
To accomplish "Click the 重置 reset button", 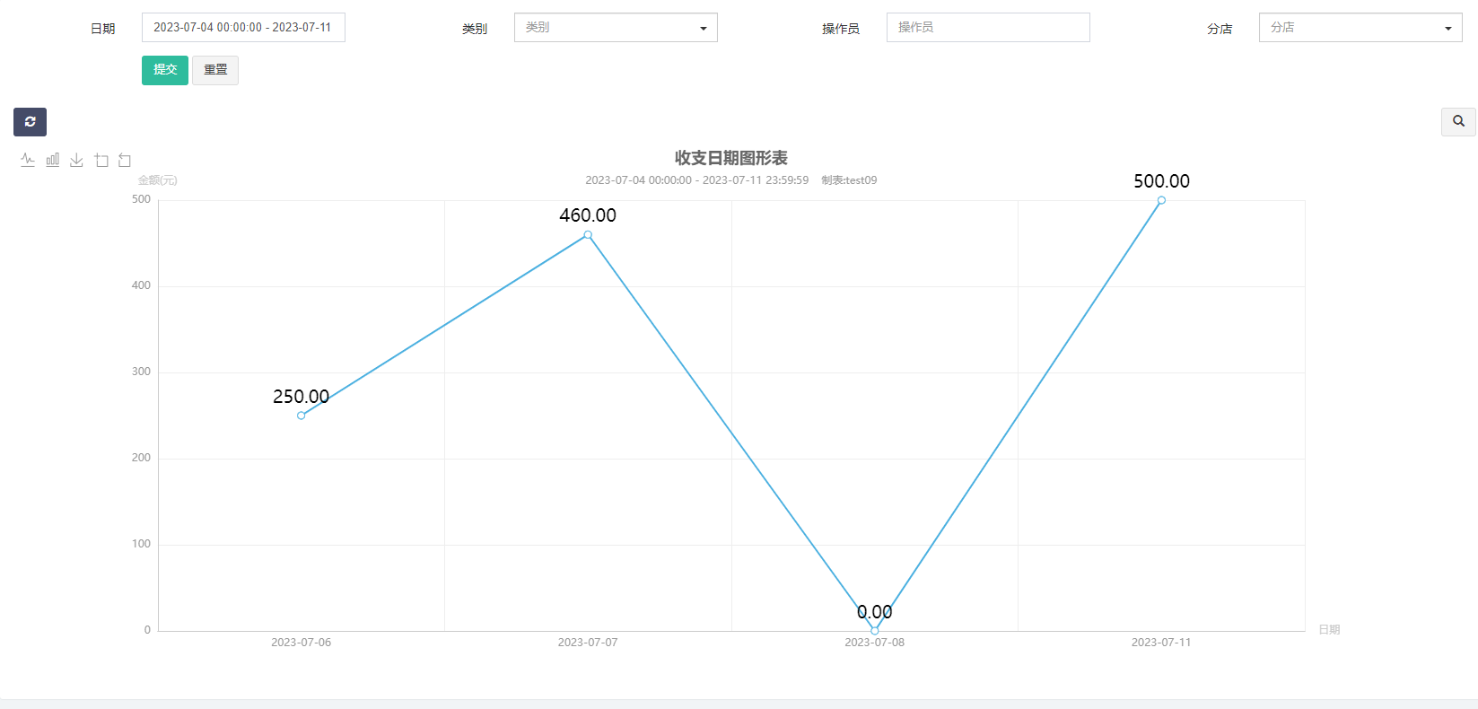I will 215,70.
